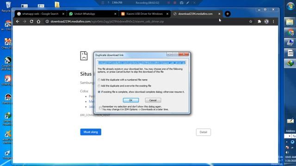Image resolution: width=296 pixels, height=166 pixels.
Task: Open Recycle Bin on the desktop
Action: pos(7,6)
